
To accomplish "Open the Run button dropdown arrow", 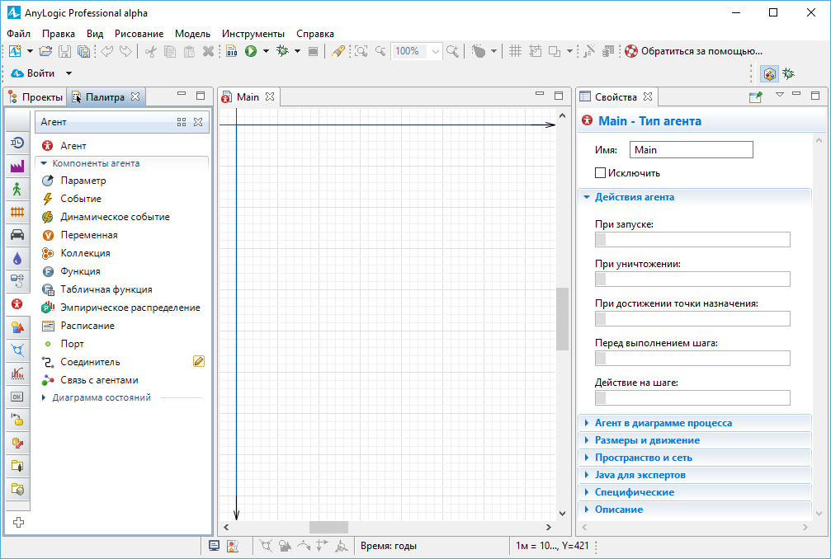I will (266, 51).
